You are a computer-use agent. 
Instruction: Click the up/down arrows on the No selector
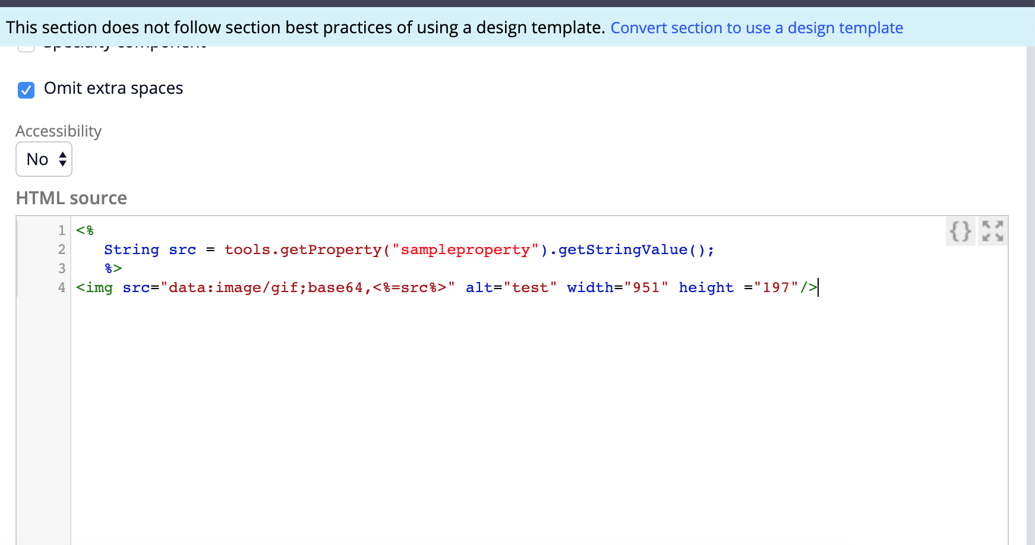point(61,159)
